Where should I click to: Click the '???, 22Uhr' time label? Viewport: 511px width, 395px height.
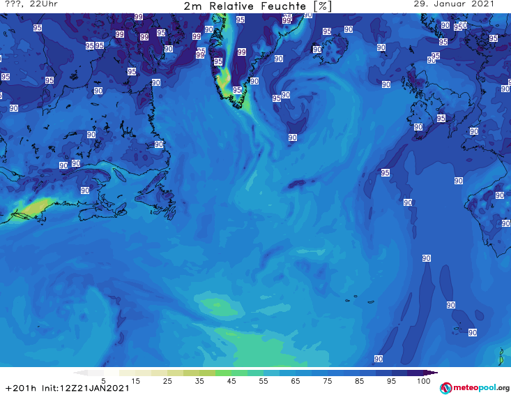pyautogui.click(x=31, y=4)
